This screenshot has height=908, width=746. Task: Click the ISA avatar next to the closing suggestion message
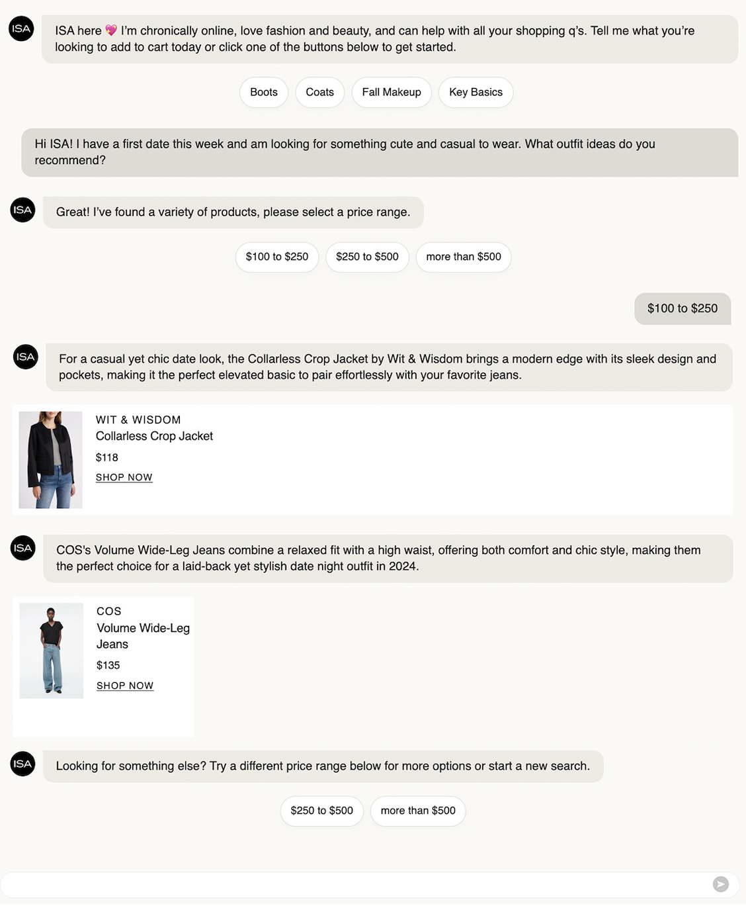pyautogui.click(x=22, y=764)
